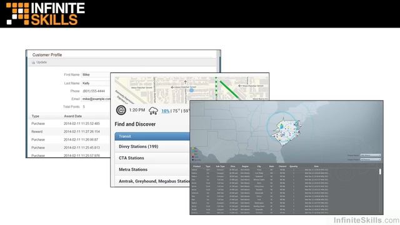The height and width of the screenshot is (225, 400).
Task: Click the Customer Profile window title
Action: coord(47,55)
